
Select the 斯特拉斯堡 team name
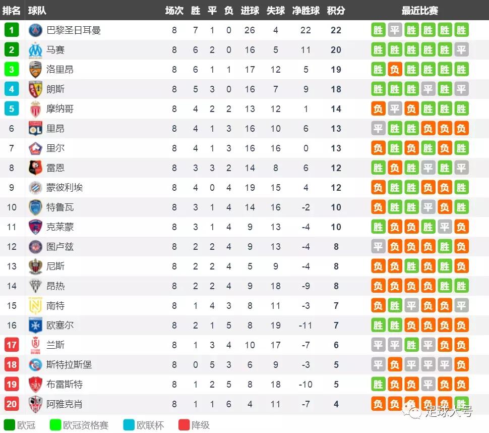click(69, 365)
